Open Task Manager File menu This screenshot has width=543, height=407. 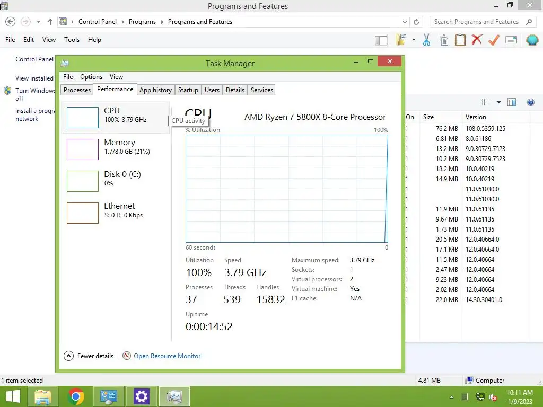point(68,77)
